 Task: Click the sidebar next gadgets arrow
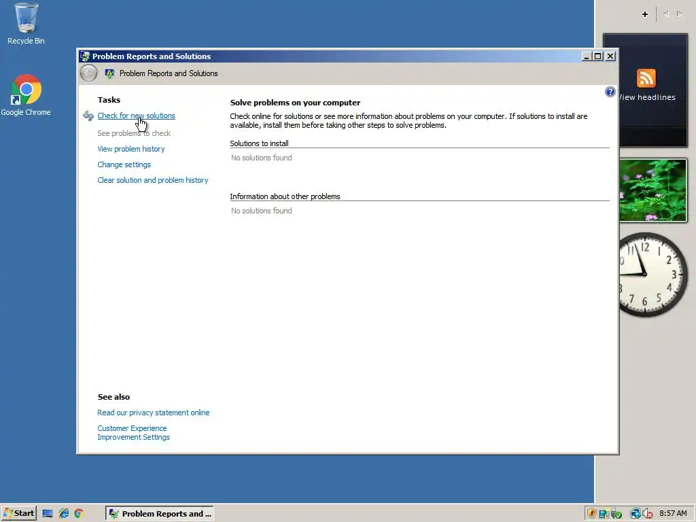pyautogui.click(x=680, y=14)
